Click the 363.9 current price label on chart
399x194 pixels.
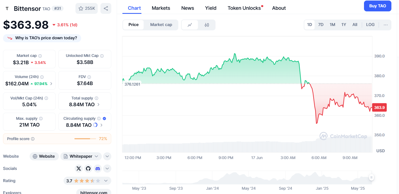379,108
